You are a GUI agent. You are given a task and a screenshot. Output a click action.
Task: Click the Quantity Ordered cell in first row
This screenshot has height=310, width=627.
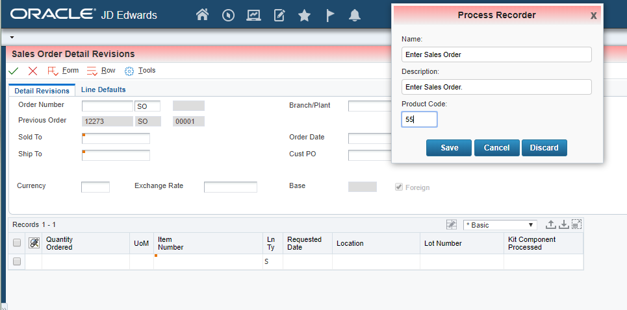coord(86,262)
